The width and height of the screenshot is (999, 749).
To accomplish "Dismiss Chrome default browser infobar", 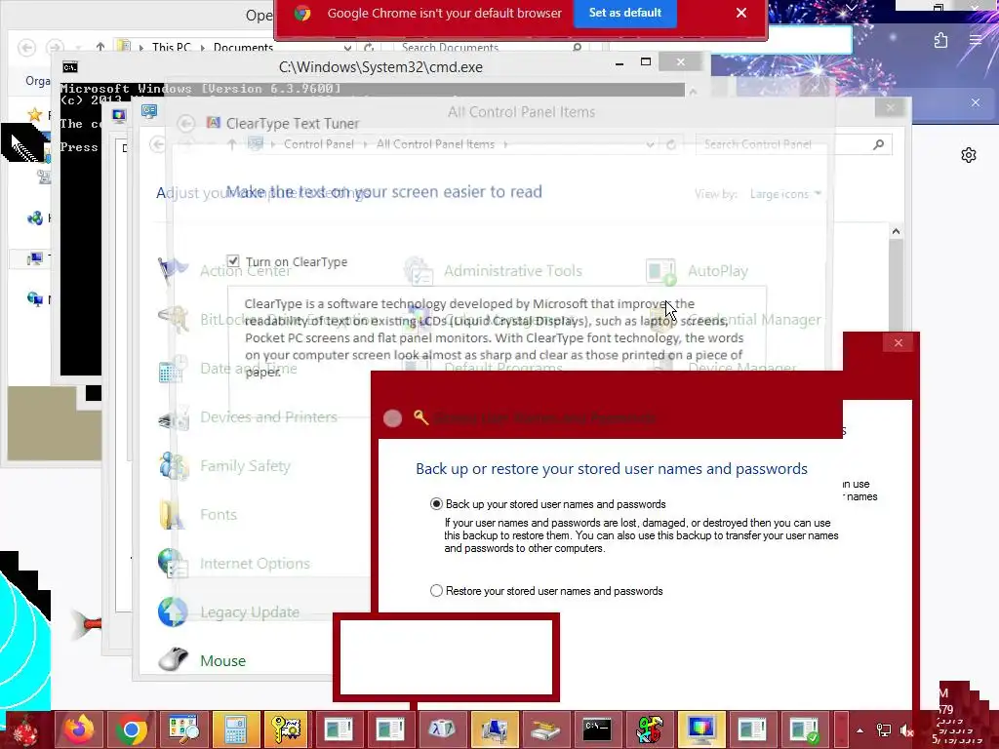I will pos(741,13).
